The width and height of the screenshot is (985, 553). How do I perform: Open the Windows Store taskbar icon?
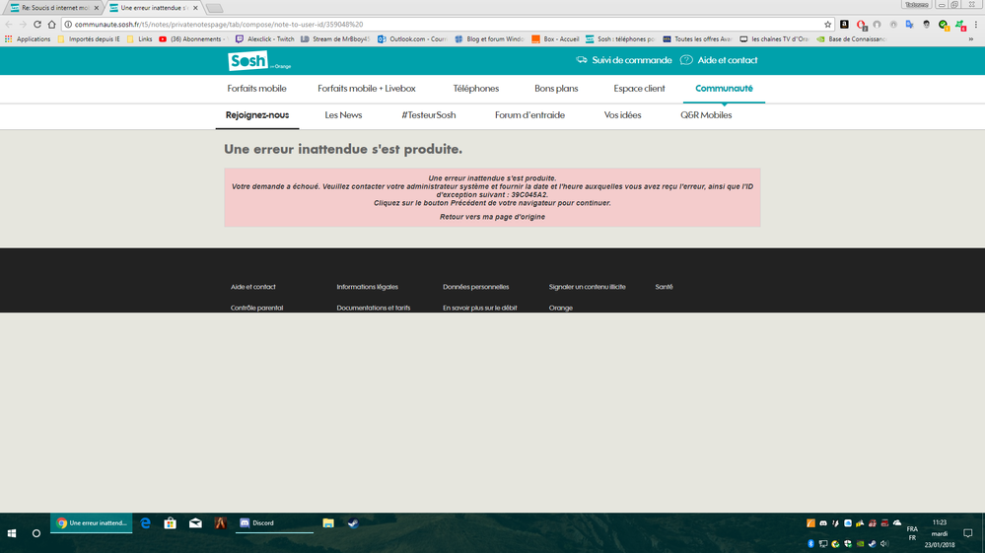pyautogui.click(x=170, y=523)
